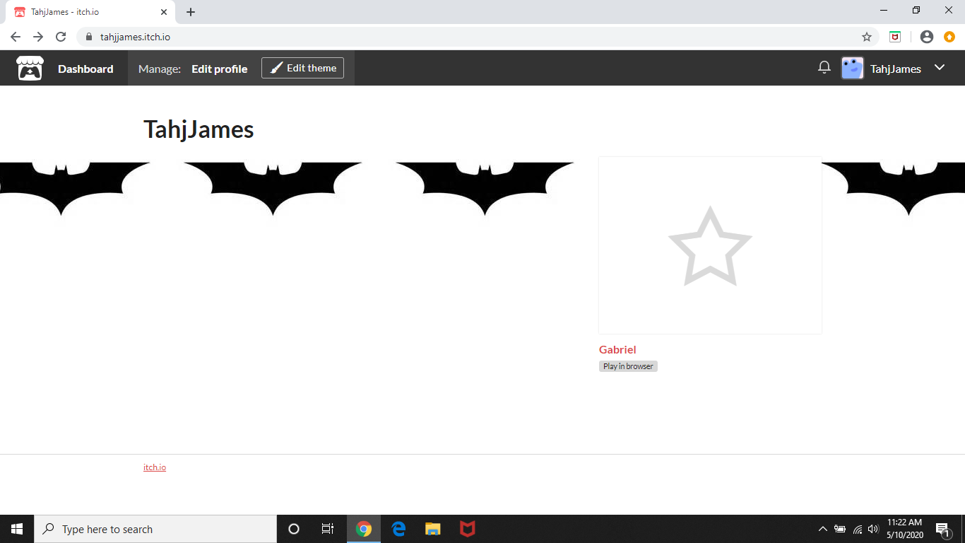965x543 pixels.
Task: Click the McAfee extension icon in Chrome toolbar
Action: pyautogui.click(x=895, y=37)
